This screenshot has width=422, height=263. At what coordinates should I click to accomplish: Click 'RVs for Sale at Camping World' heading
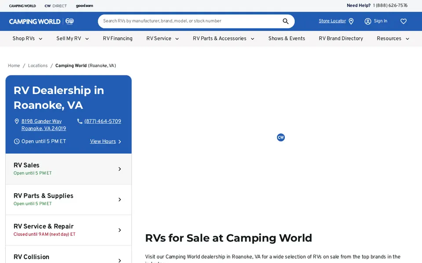click(229, 238)
